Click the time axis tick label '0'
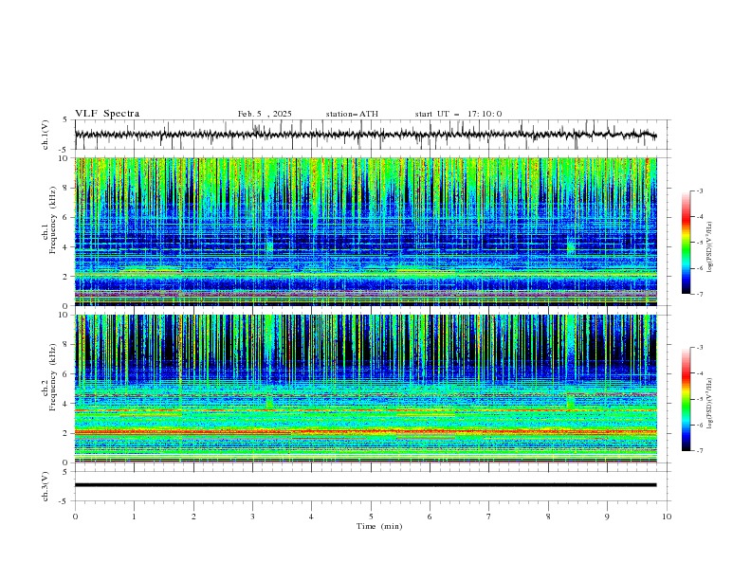The image size is (751, 580). (75, 517)
